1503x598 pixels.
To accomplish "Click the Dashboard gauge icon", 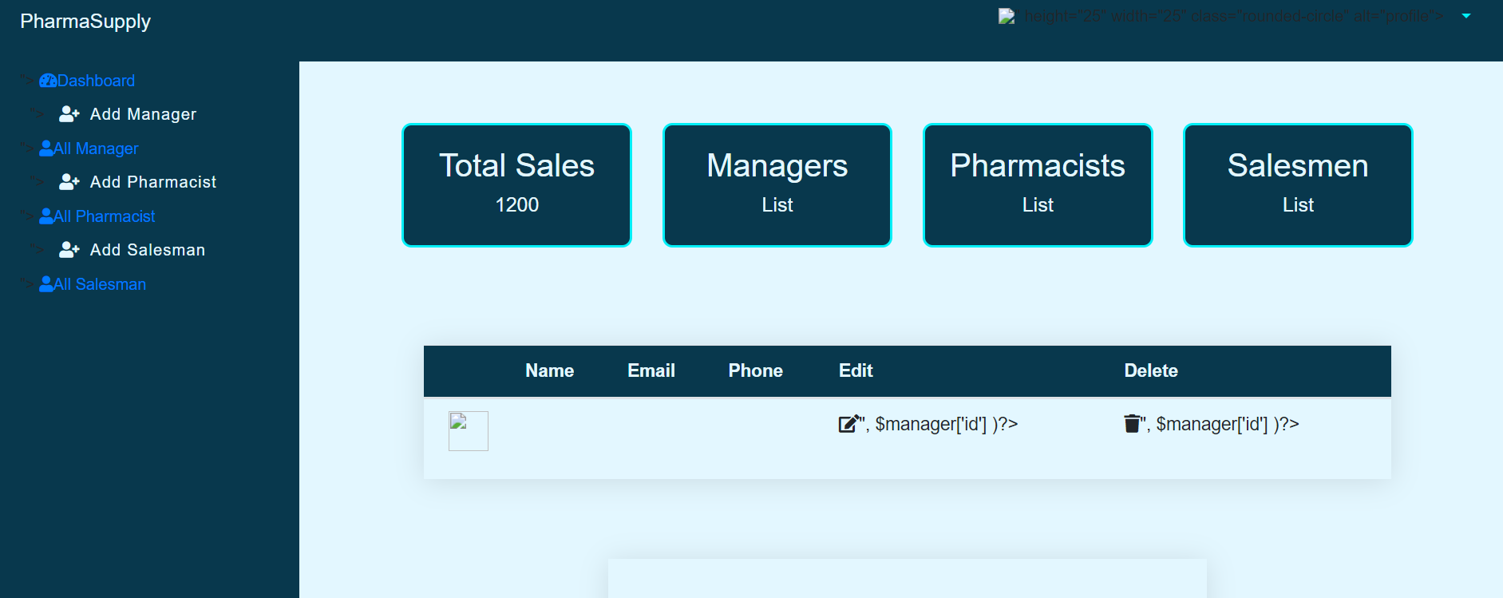I will point(48,81).
